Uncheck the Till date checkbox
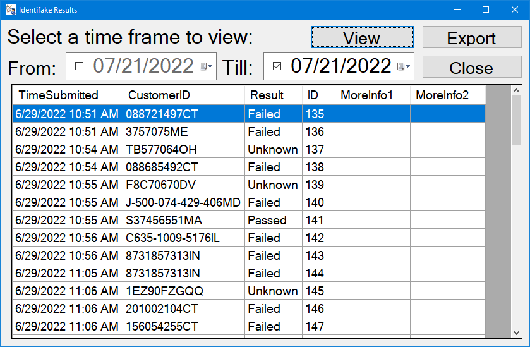The height and width of the screenshot is (347, 530). pos(277,66)
